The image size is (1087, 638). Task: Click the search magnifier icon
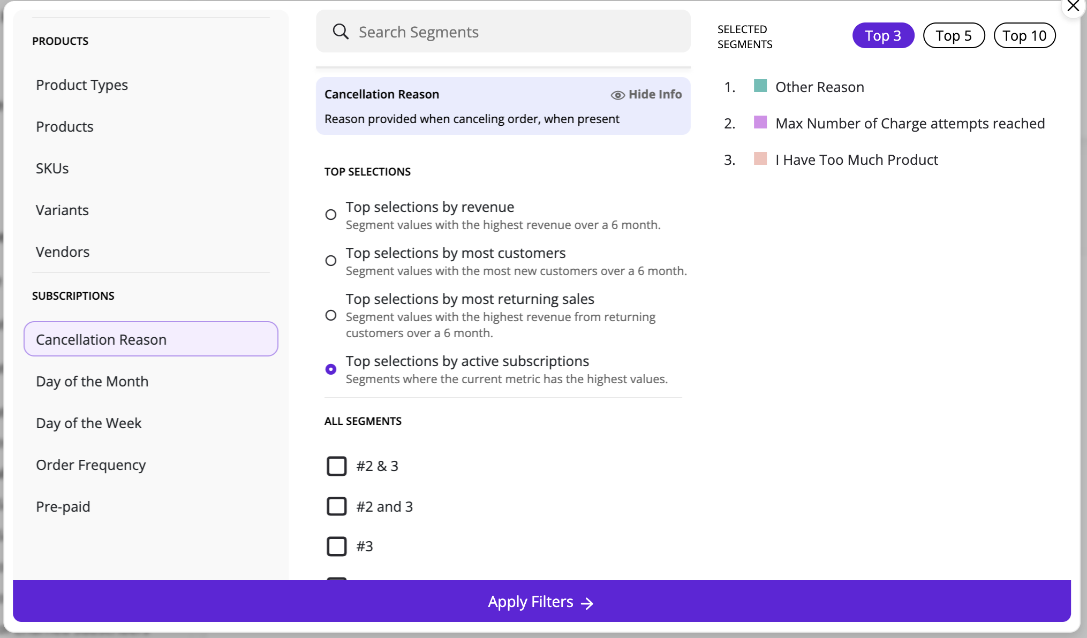pyautogui.click(x=341, y=32)
